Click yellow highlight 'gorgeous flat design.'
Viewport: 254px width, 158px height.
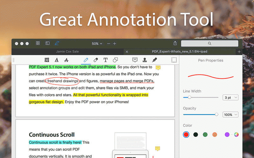[46, 102]
